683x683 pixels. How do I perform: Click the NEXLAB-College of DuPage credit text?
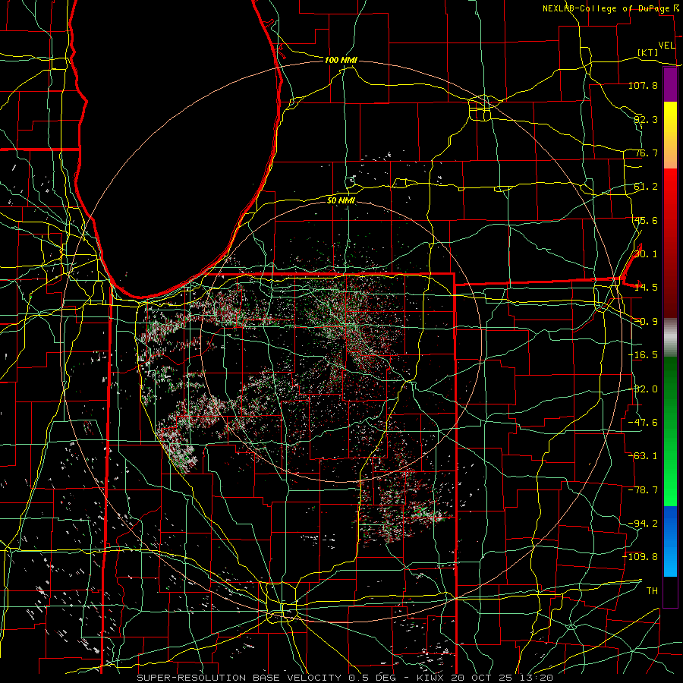pyautogui.click(x=606, y=8)
